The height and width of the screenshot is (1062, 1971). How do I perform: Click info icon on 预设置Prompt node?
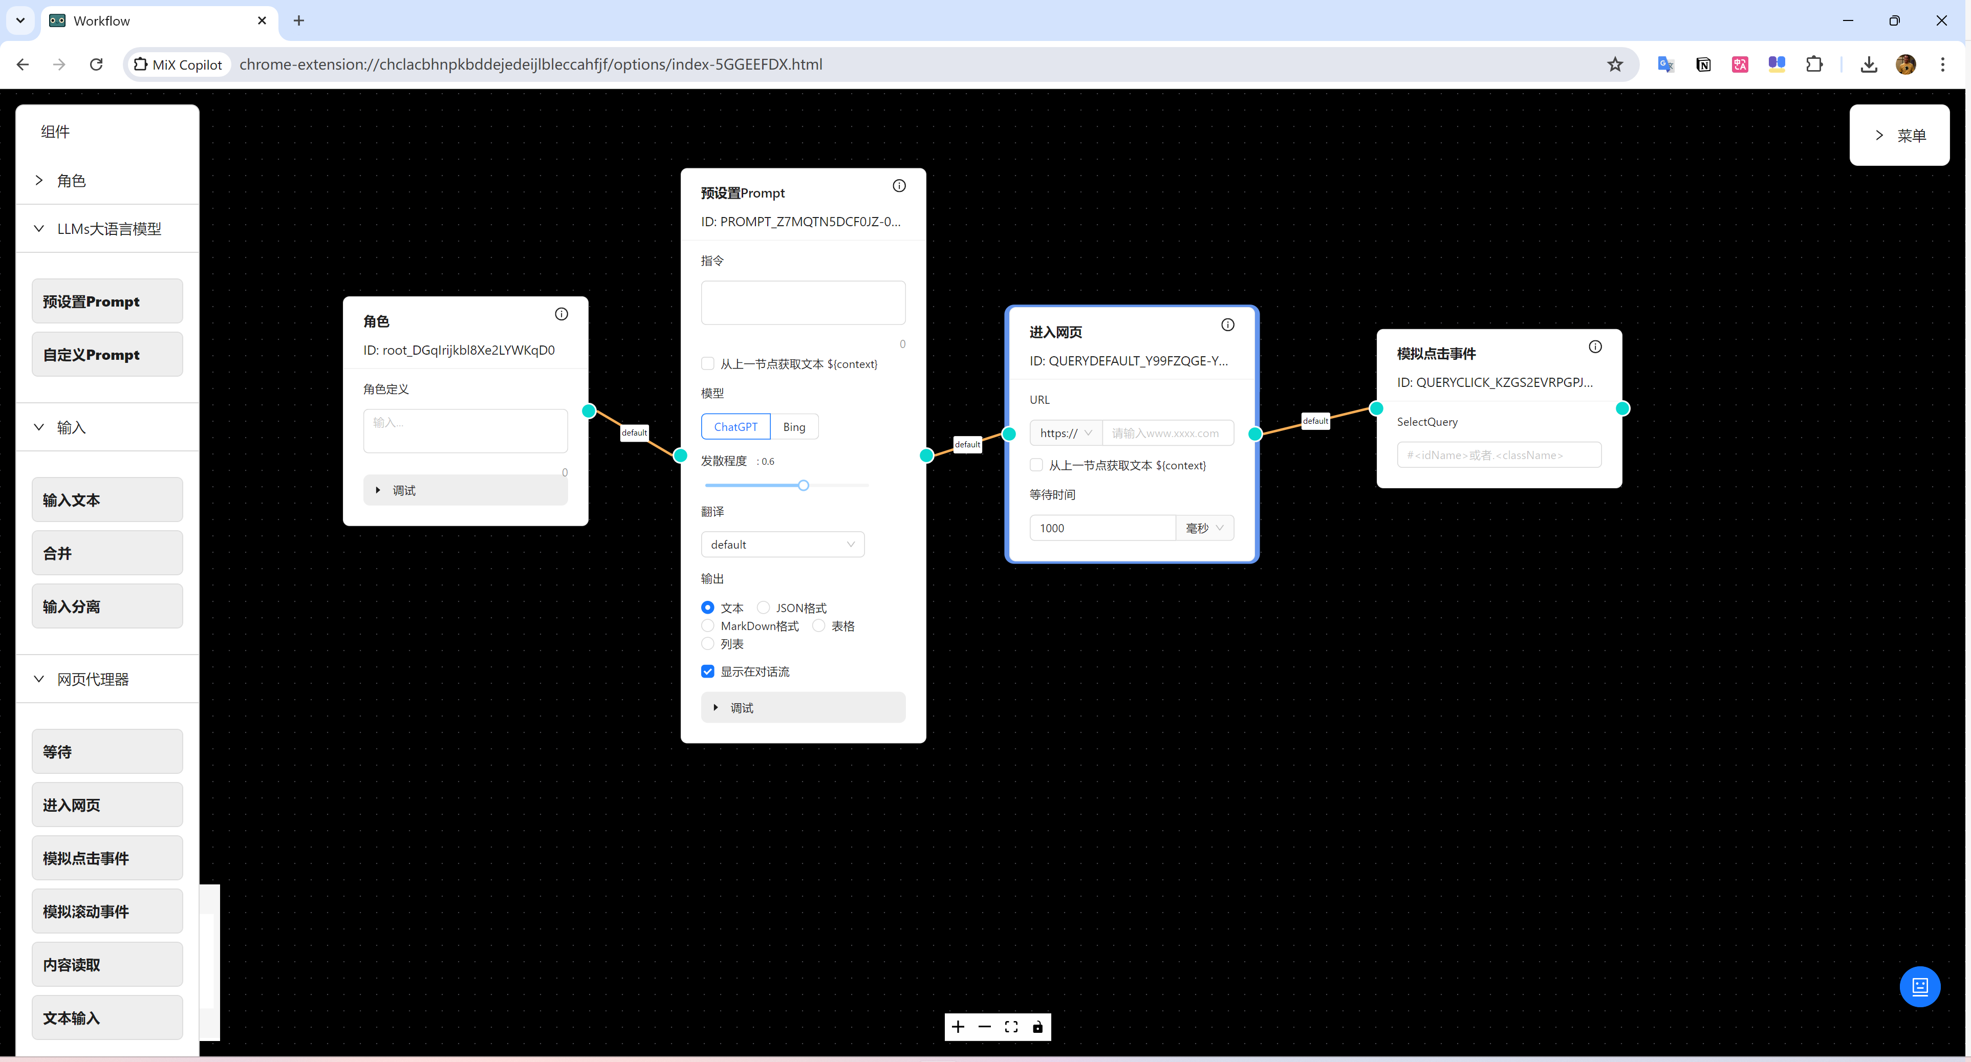899,186
